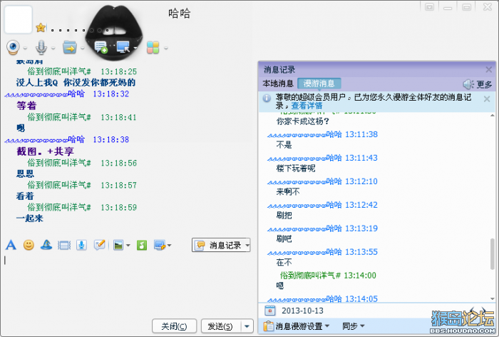Click the message history scrollbar thumb

tap(493, 253)
